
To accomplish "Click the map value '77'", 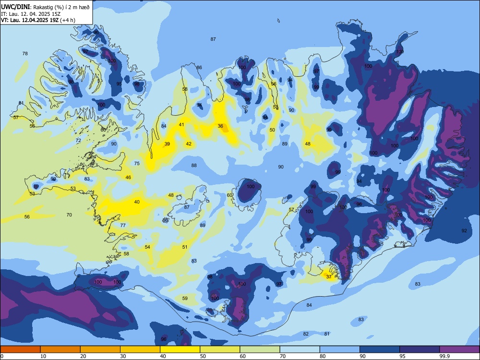I will click(123, 225).
